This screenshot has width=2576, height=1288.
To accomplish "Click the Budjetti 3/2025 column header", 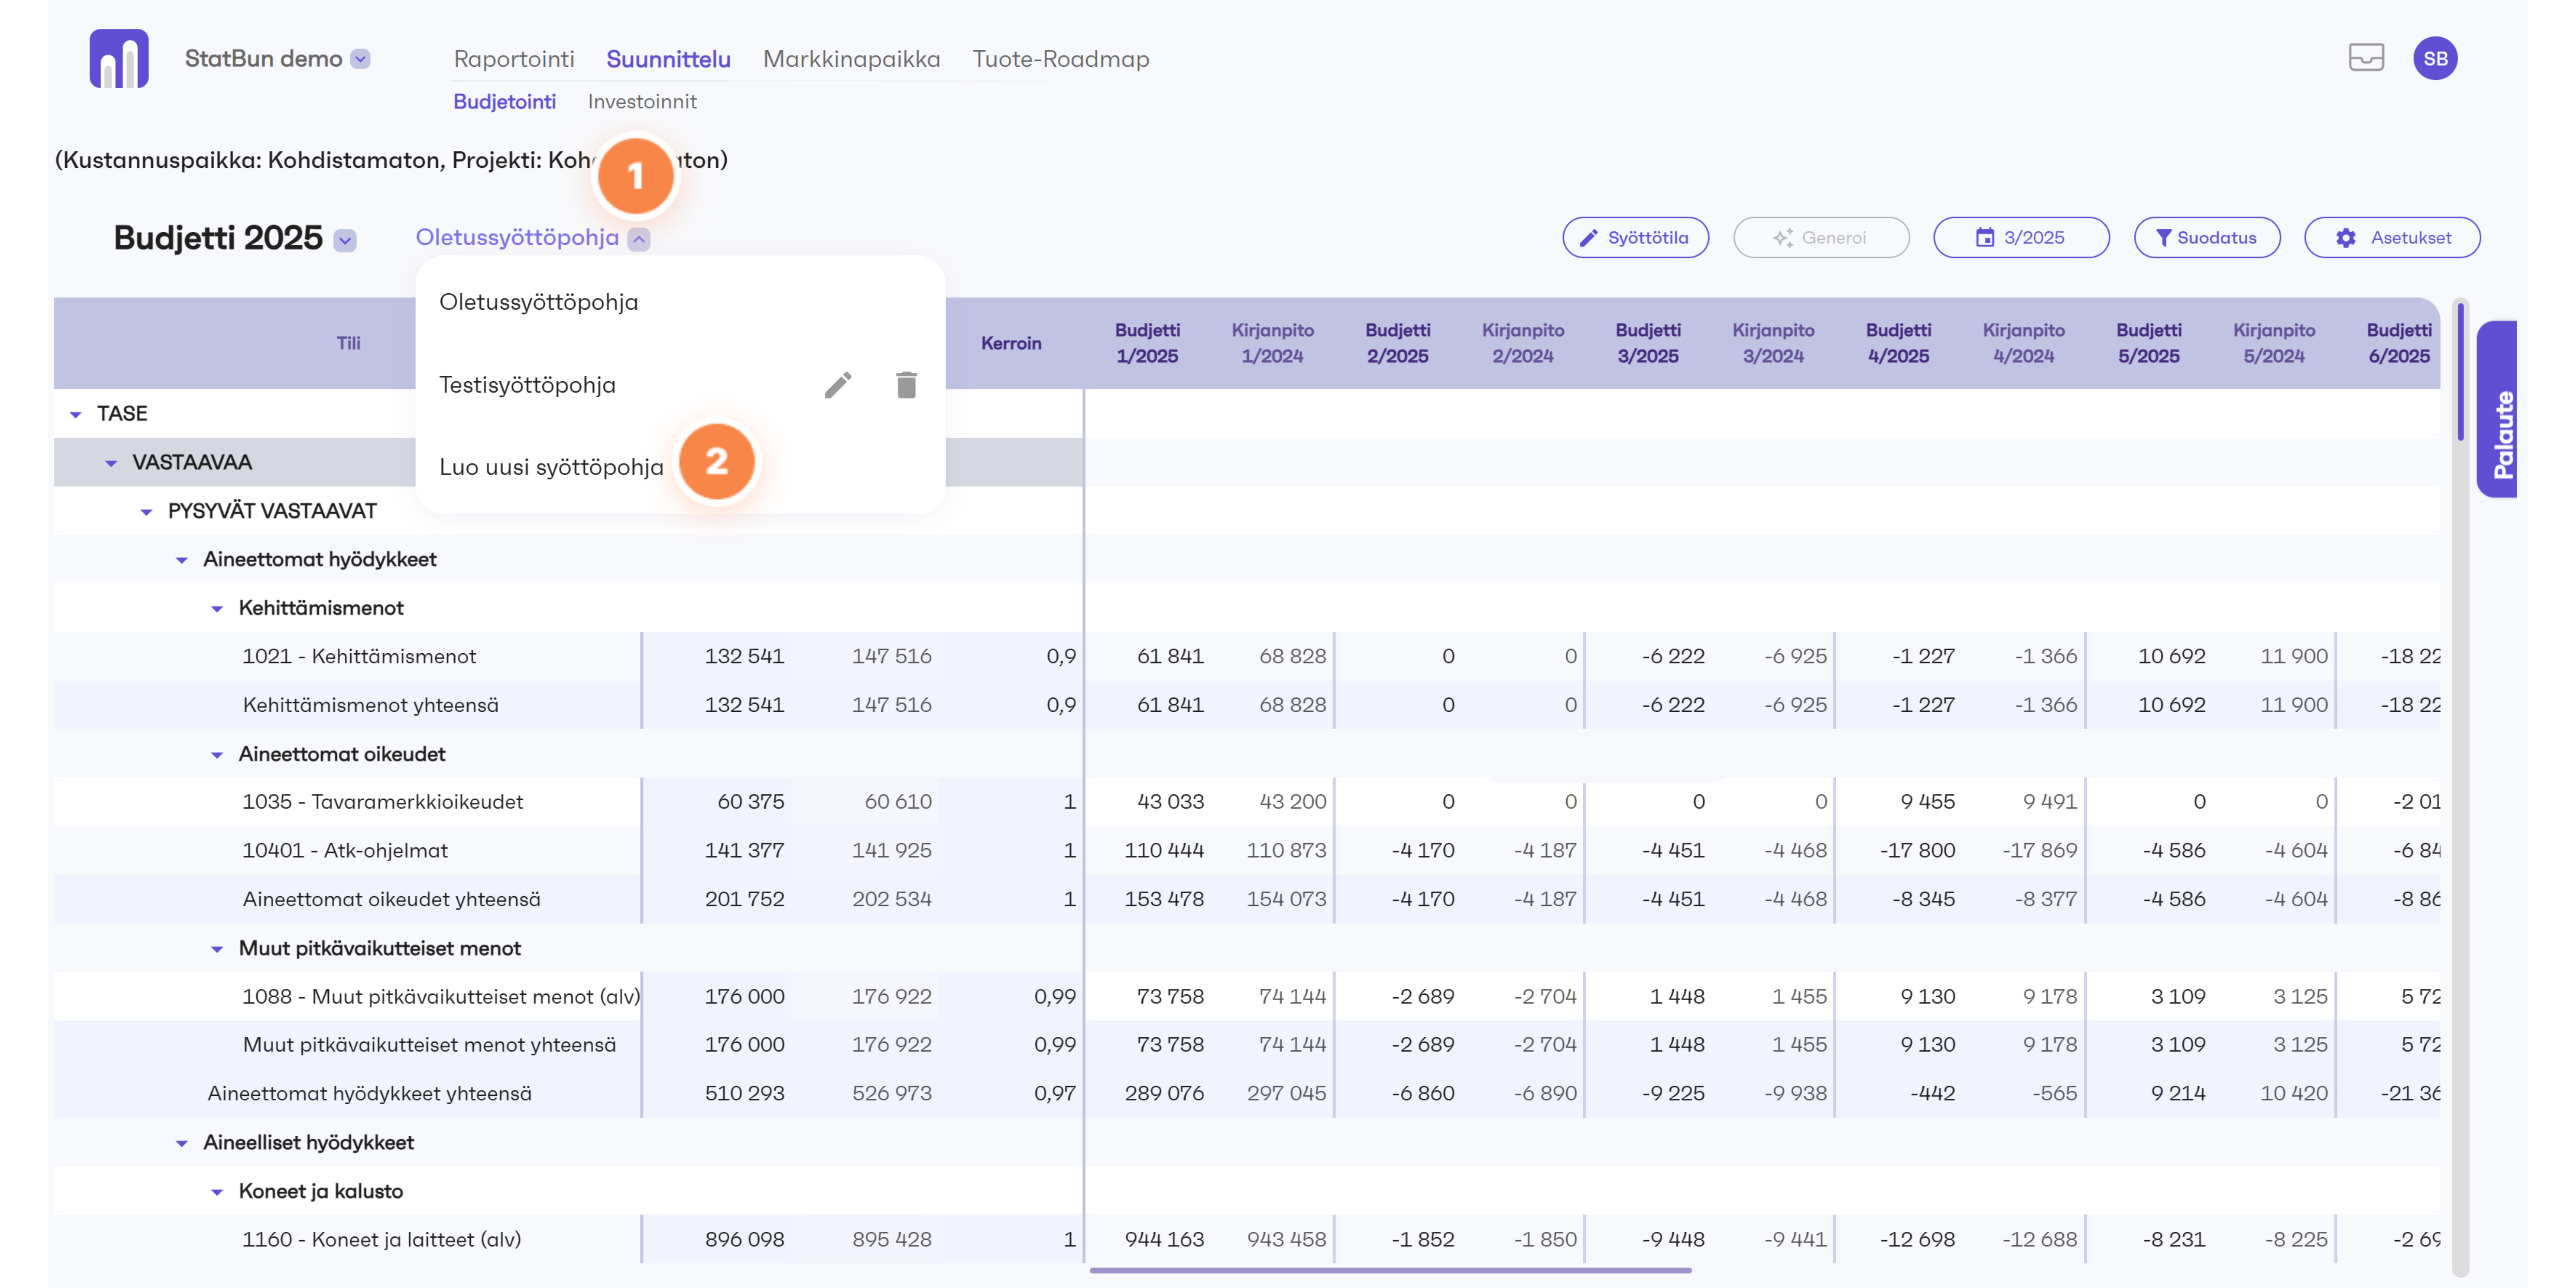I will (x=1648, y=343).
